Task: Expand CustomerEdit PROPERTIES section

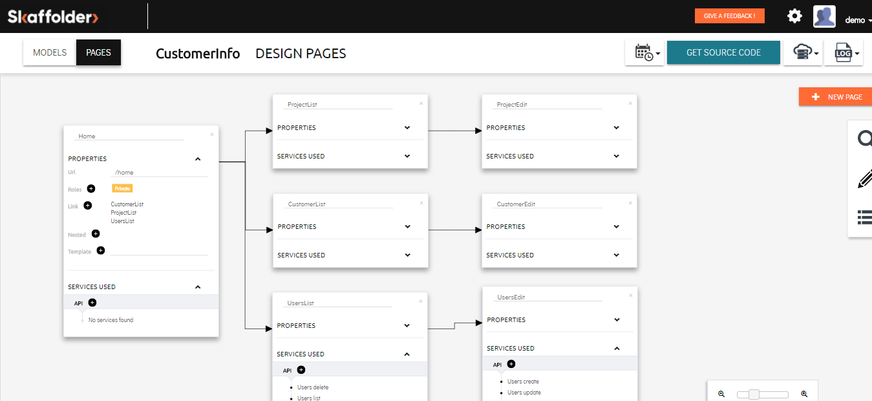Action: tap(617, 226)
